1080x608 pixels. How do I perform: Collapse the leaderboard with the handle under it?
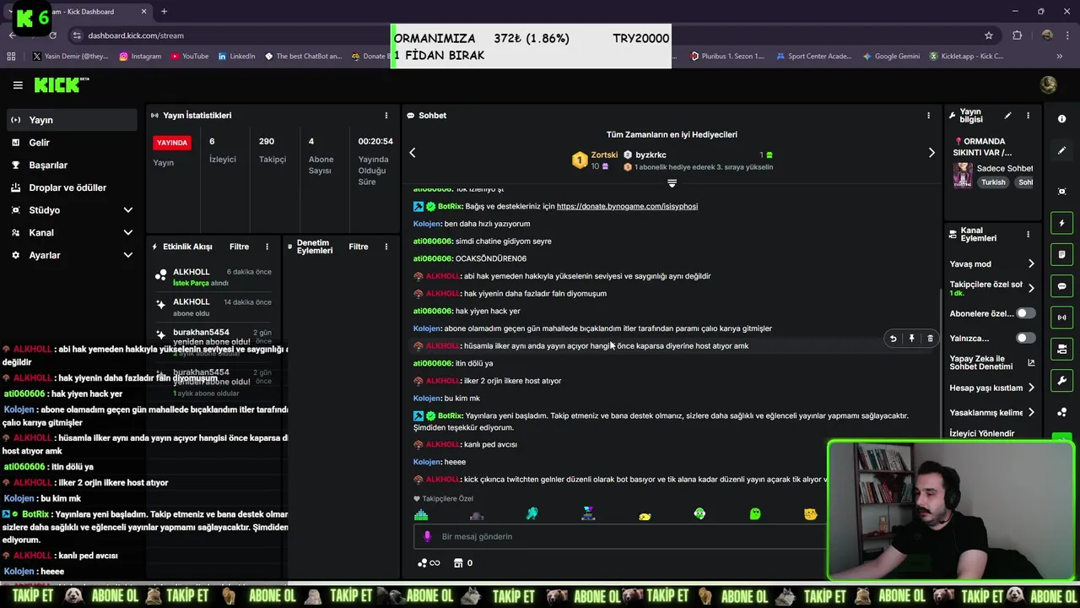(x=672, y=183)
